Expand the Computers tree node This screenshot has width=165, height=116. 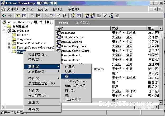click(9, 39)
